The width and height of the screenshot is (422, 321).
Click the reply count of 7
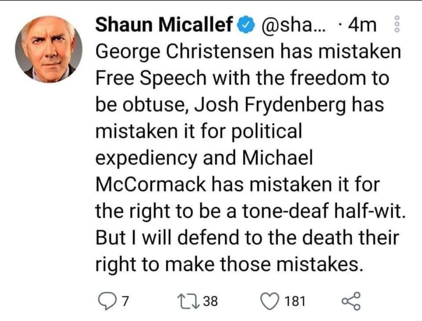(124, 302)
